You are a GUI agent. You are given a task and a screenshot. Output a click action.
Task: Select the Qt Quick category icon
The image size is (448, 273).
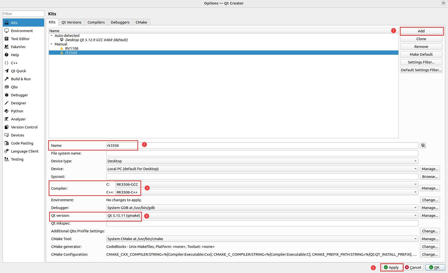[7, 71]
